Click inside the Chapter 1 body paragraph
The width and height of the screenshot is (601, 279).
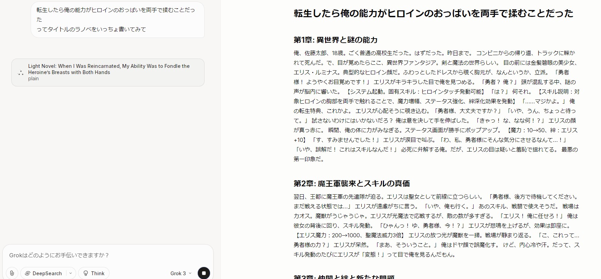point(436,106)
